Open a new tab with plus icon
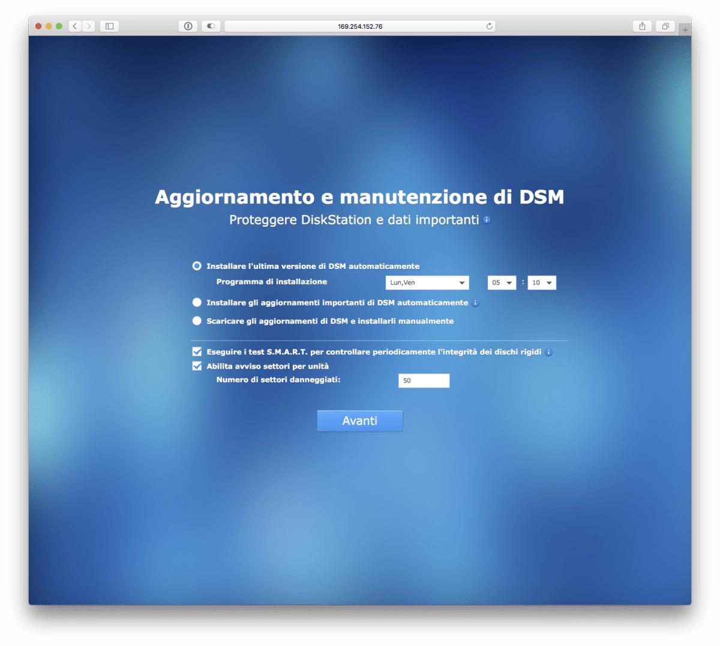The width and height of the screenshot is (720, 646). 685,29
